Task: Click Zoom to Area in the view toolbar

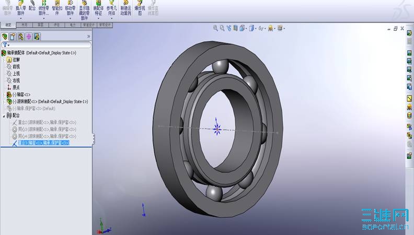Action: coord(222,28)
